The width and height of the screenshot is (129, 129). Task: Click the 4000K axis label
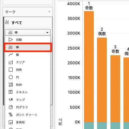coord(74,4)
